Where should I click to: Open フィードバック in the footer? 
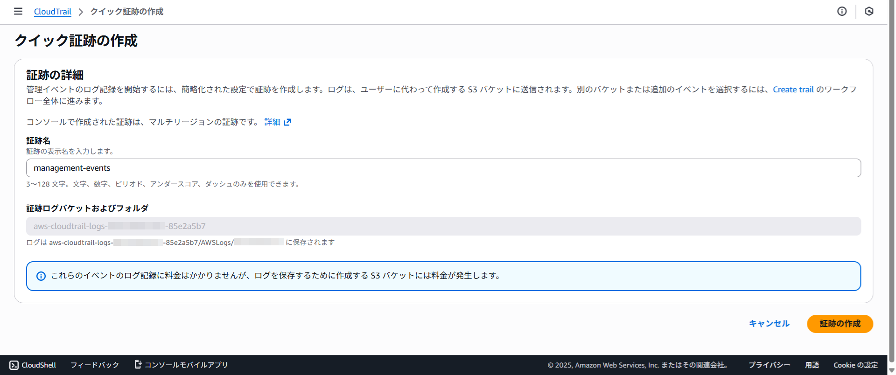[x=95, y=365]
